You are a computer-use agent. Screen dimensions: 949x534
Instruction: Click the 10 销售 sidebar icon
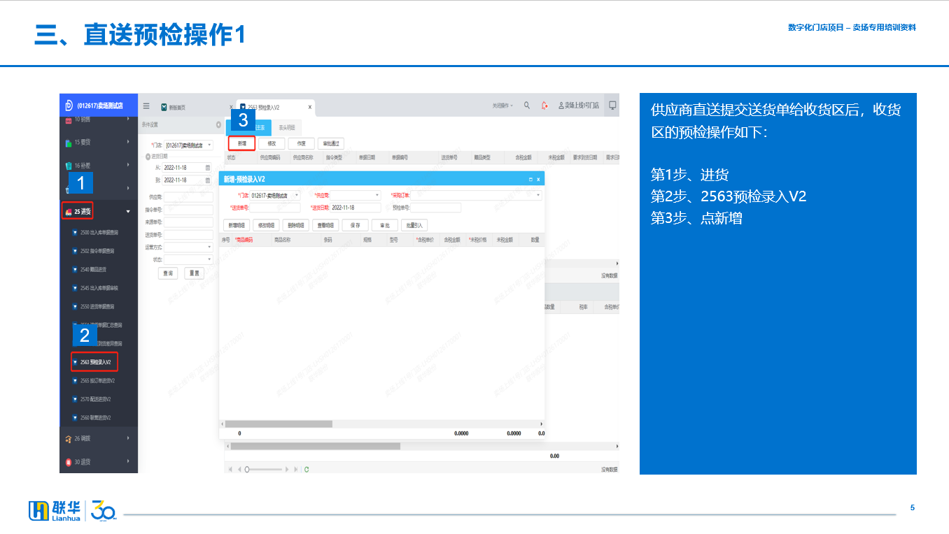68,120
